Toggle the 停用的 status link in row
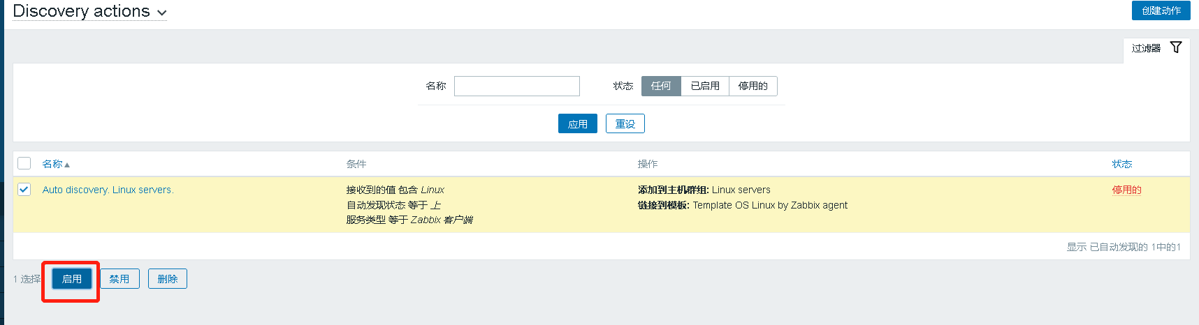 (x=1126, y=190)
